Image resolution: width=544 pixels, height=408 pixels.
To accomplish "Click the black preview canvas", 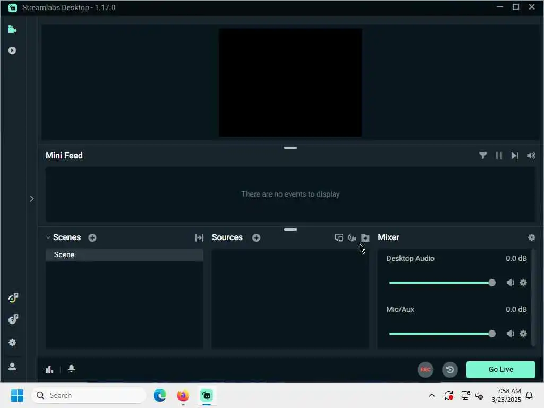I will (x=291, y=82).
